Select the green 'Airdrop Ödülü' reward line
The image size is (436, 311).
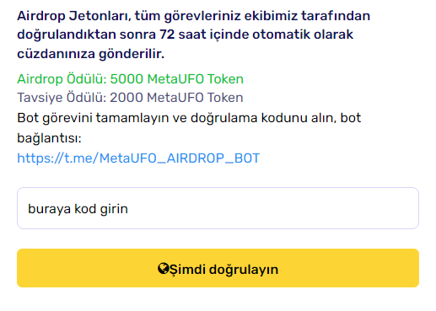130,79
